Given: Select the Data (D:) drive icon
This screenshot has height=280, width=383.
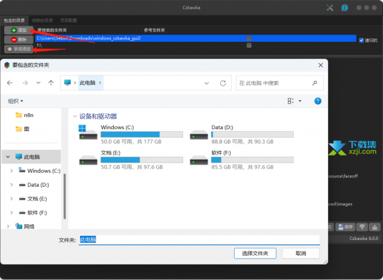Looking at the screenshot, I should coord(199,135).
